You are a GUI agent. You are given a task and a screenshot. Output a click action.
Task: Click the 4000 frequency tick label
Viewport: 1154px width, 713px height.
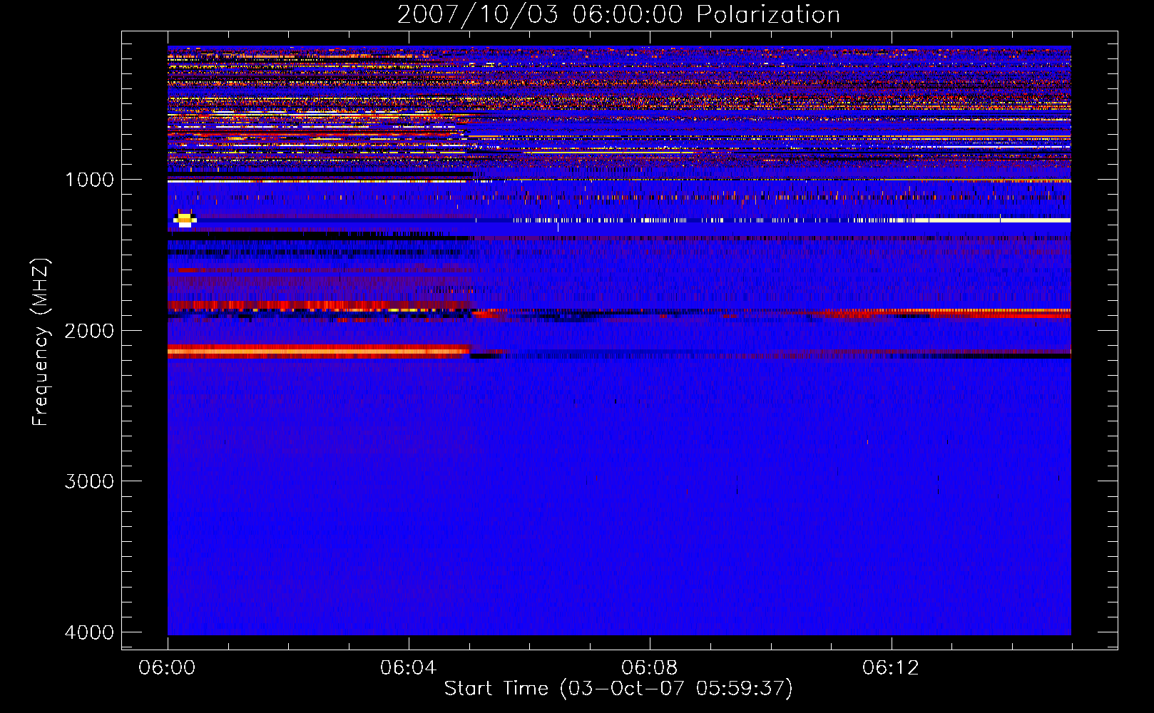[x=89, y=632]
